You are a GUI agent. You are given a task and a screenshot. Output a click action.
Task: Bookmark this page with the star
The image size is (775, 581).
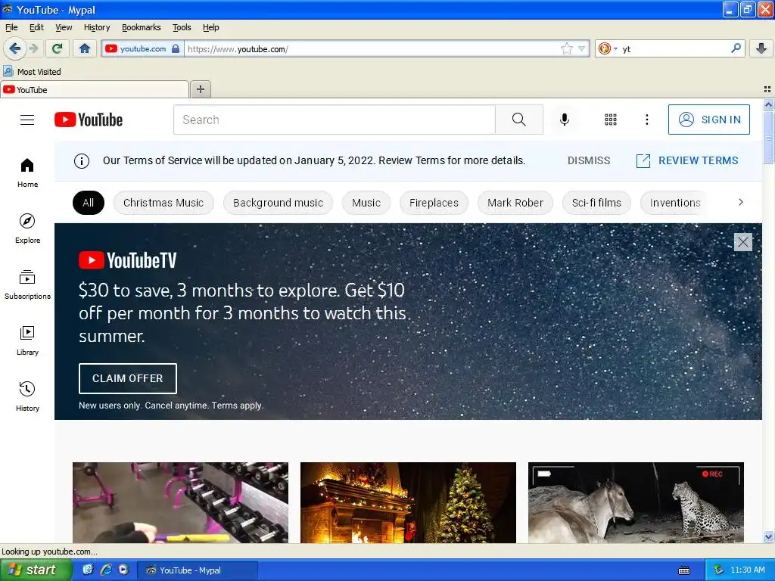567,48
